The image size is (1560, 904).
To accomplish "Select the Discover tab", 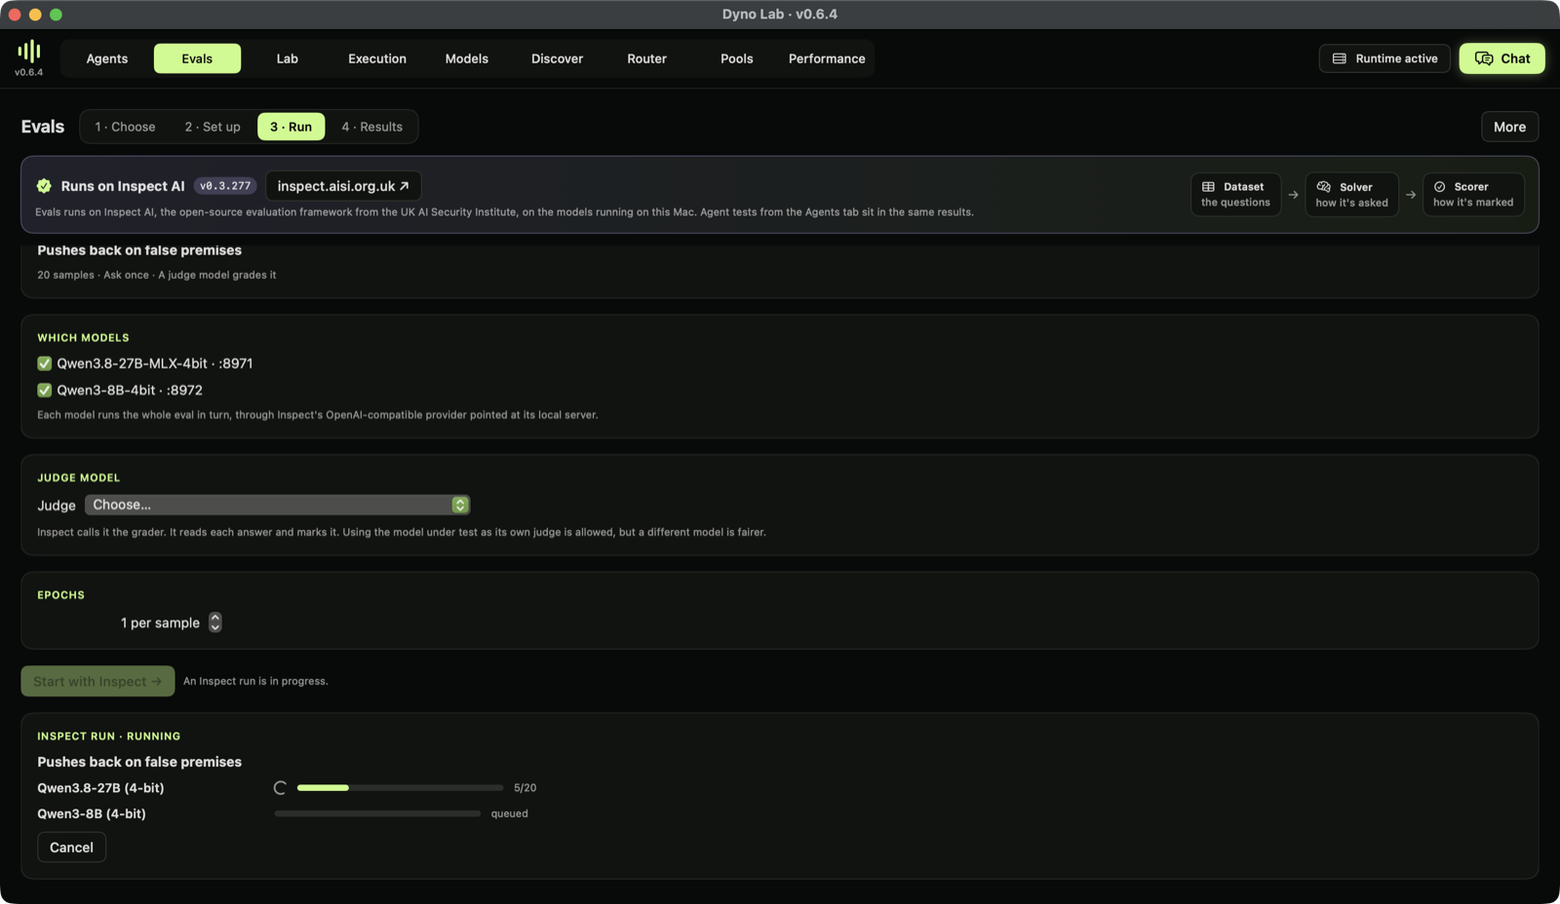I will 557,58.
